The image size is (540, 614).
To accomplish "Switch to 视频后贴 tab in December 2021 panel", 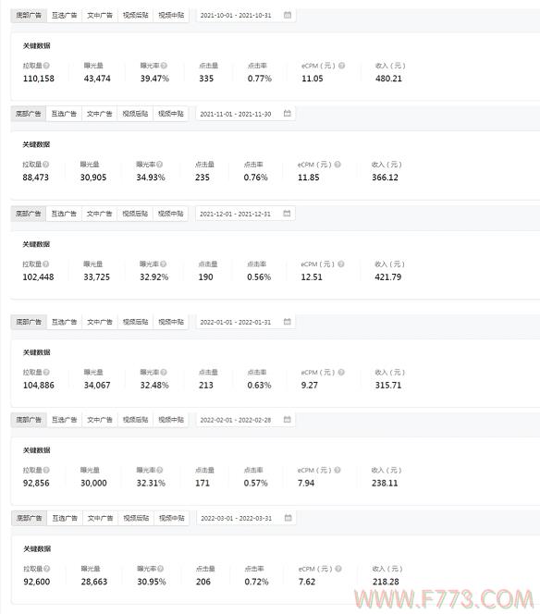I will [x=135, y=214].
